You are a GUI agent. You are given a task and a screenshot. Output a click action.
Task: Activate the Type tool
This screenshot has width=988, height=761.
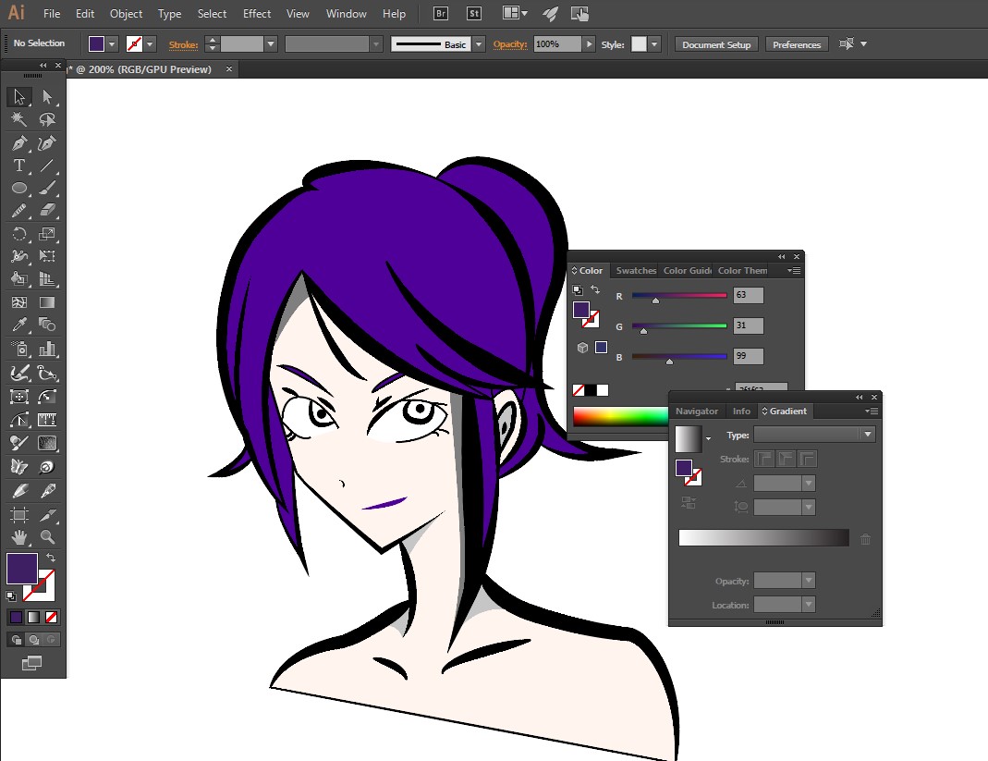tap(18, 166)
